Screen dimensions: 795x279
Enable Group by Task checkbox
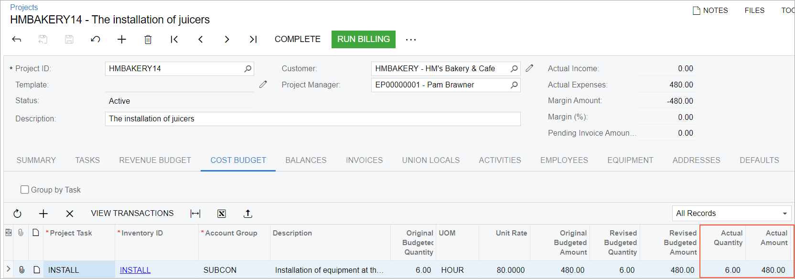pos(25,190)
